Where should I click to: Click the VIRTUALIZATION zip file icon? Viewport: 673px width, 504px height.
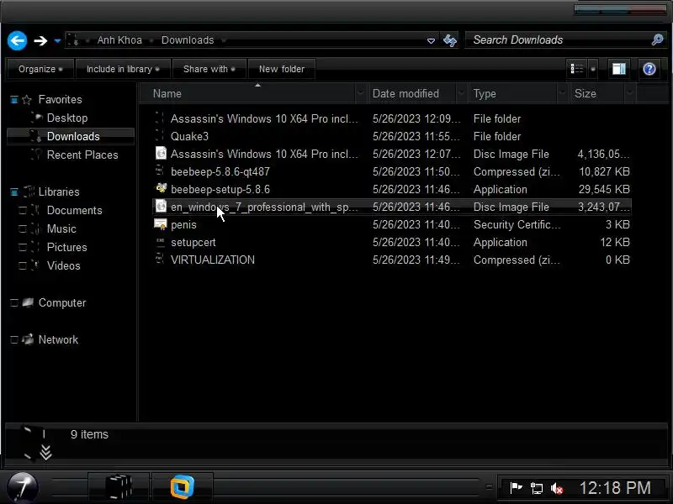click(x=160, y=260)
